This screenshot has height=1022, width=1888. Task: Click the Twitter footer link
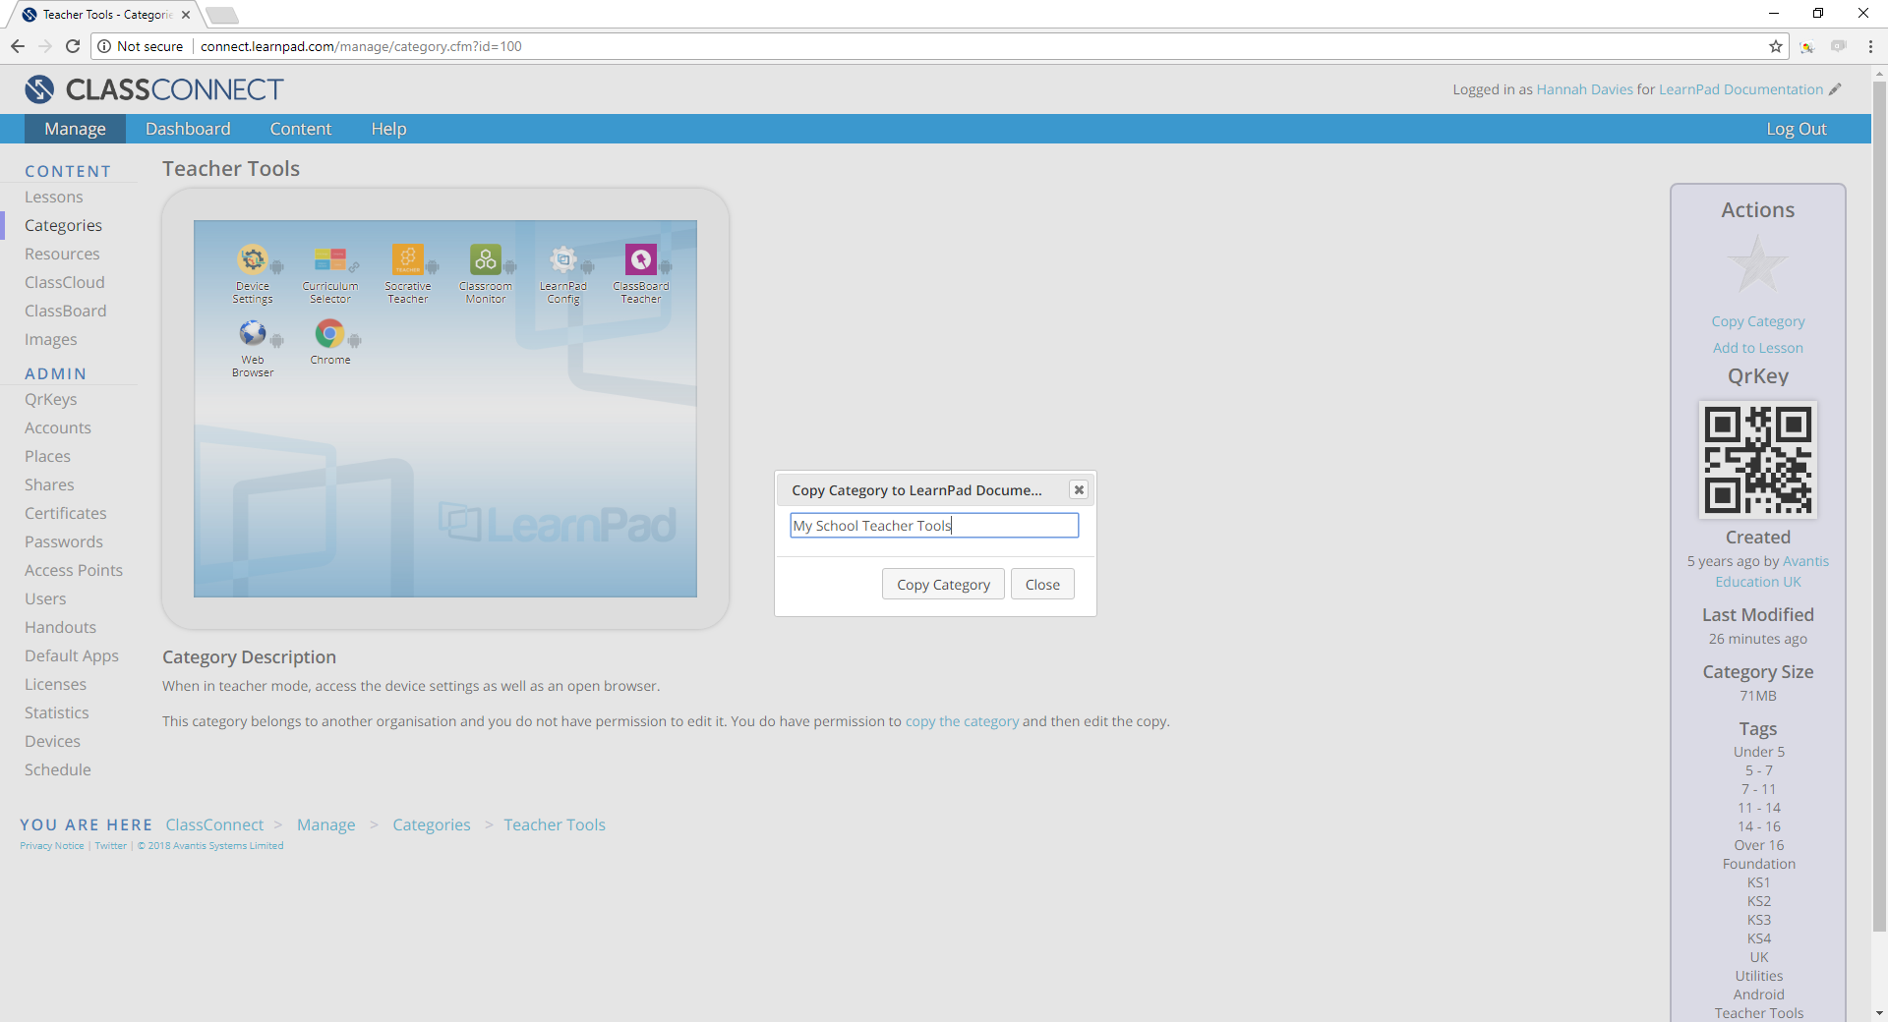pyautogui.click(x=110, y=846)
